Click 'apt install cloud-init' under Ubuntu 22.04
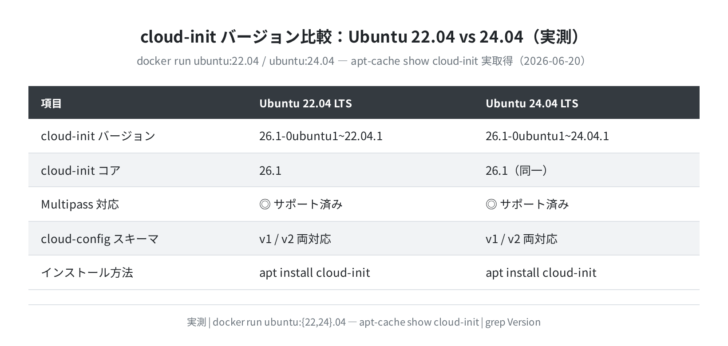This screenshot has width=728, height=346. tap(315, 272)
